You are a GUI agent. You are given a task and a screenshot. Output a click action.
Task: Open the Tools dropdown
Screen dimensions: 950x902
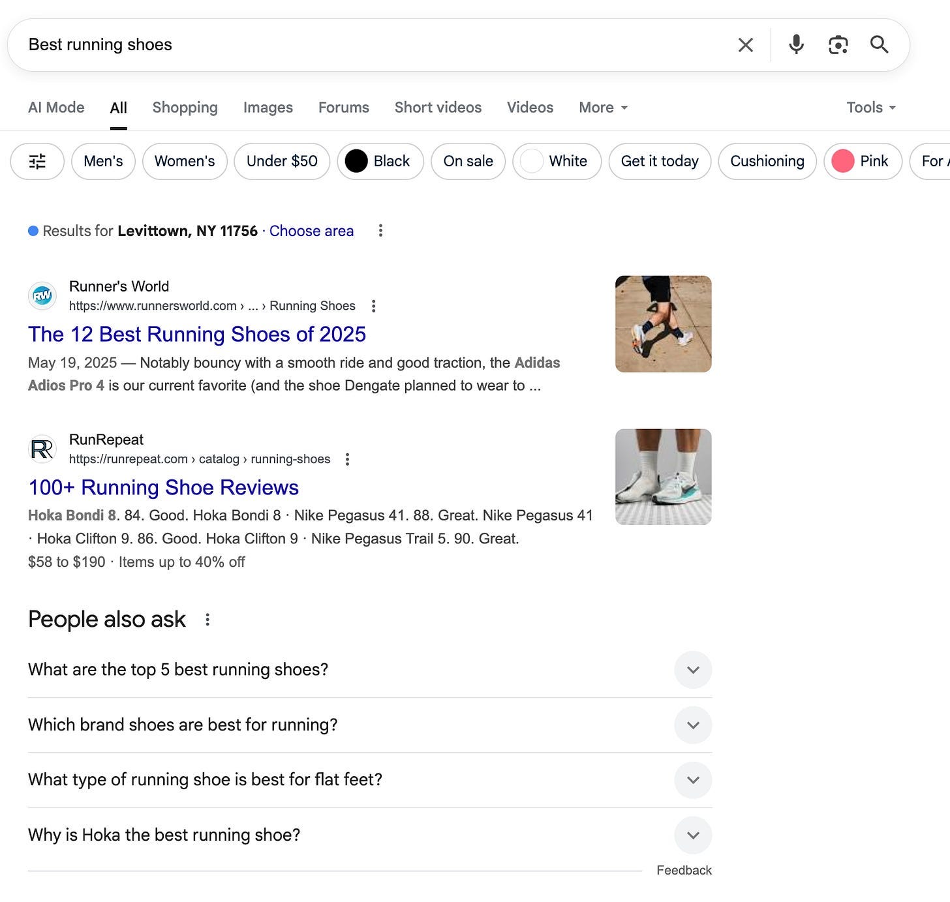(871, 108)
